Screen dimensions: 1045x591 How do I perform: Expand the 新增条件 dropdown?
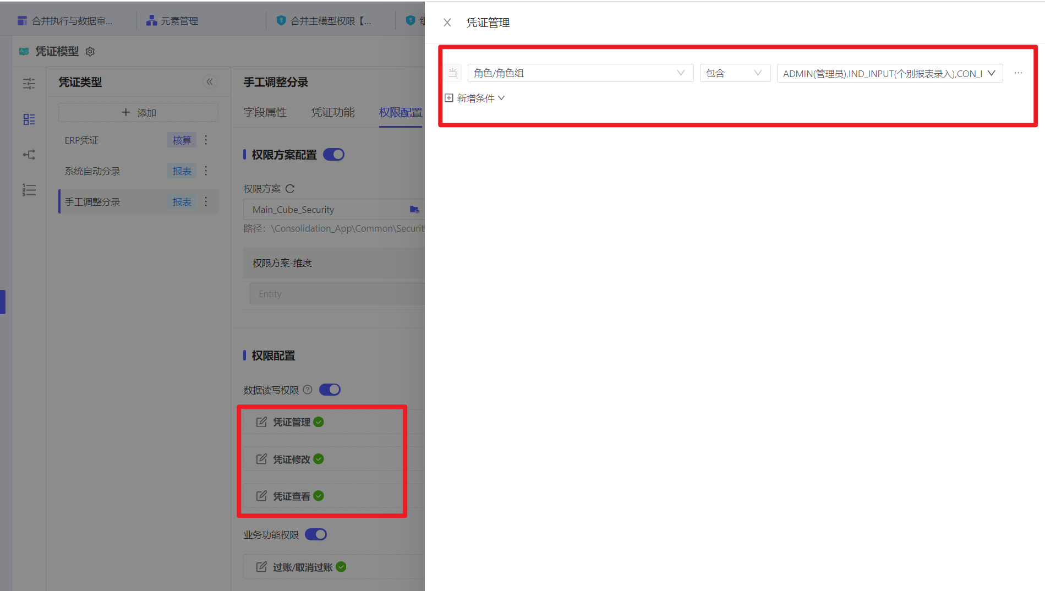[x=475, y=98]
